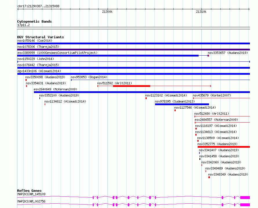Click the blue nsv978395 (Sudmant2013) bar
The width and height of the screenshot is (258, 208).
(182, 104)
